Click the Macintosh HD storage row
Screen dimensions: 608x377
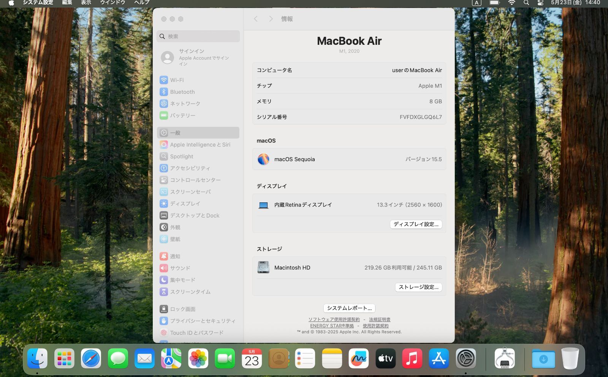[x=349, y=268]
